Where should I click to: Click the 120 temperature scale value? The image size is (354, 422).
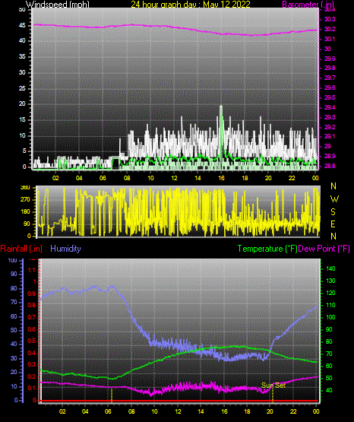pyautogui.click(x=330, y=293)
